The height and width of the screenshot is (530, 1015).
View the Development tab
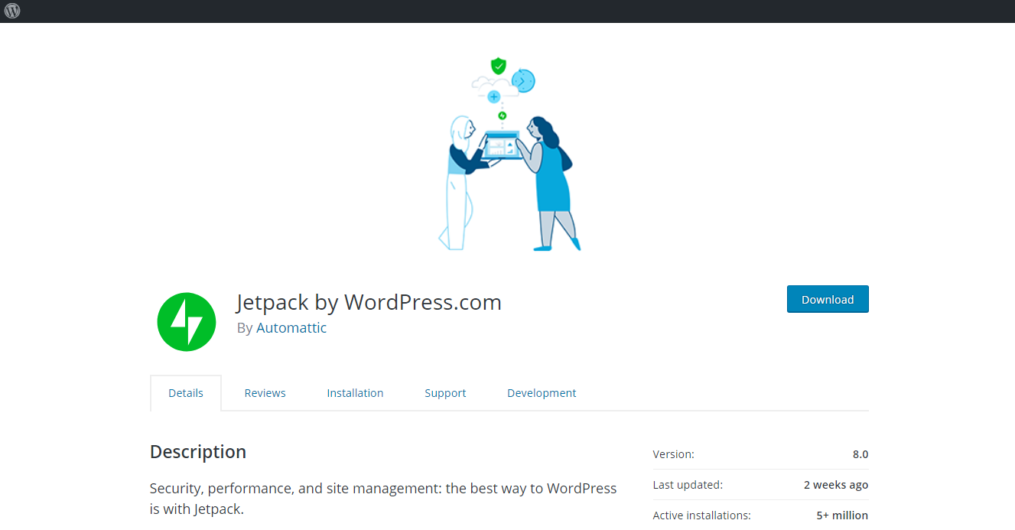coord(542,393)
